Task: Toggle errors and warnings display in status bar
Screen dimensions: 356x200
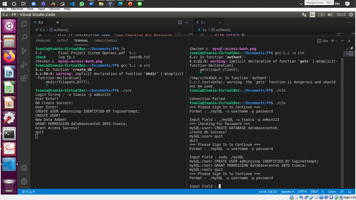Action: coord(28,191)
